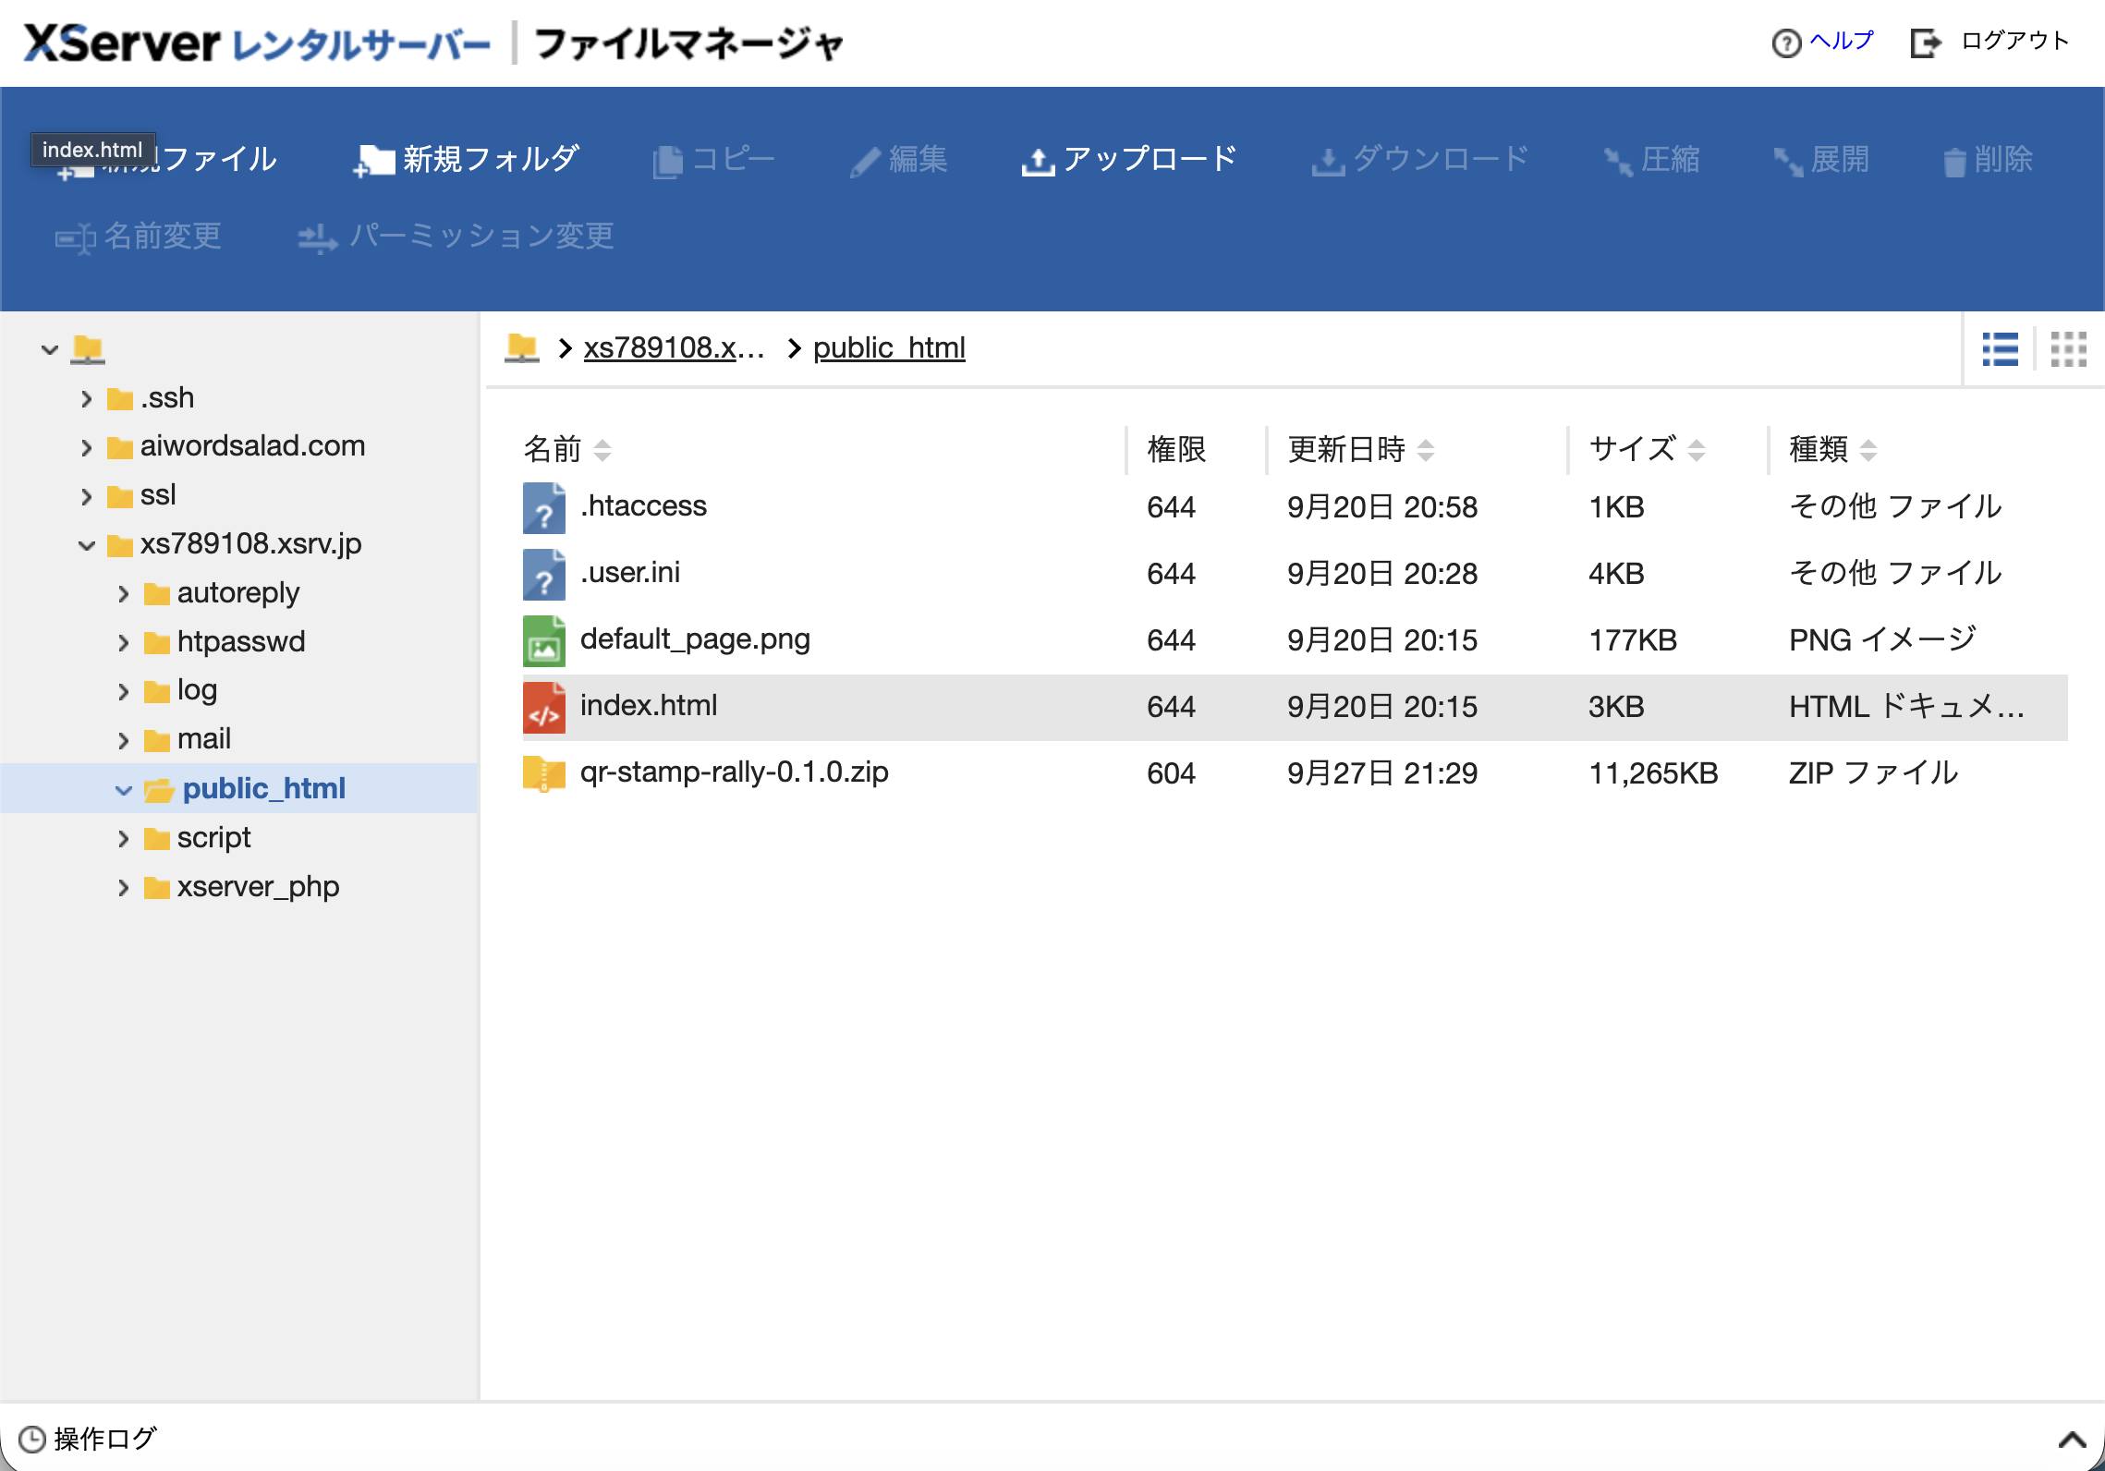Expand the operation log panel chevron
2105x1471 pixels.
[2072, 1440]
